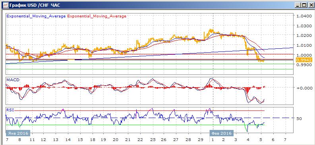Click the current price tag 0.9942

pyautogui.click(x=304, y=60)
